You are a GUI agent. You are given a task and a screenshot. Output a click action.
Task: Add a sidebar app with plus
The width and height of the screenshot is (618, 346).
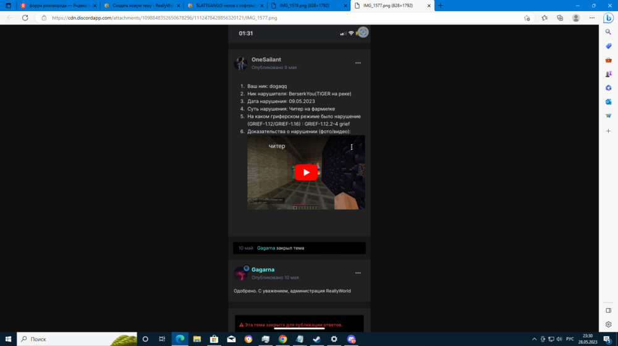(608, 131)
